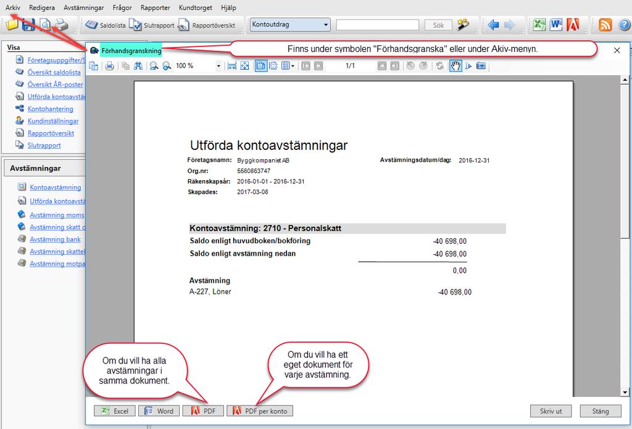Image resolution: width=632 pixels, height=429 pixels.
Task: Open the Kundtorget menu
Action: (196, 7)
